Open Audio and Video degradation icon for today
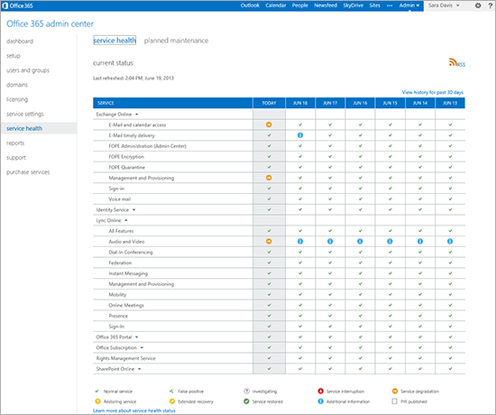Screen dimensions: 496x415 click(269, 241)
